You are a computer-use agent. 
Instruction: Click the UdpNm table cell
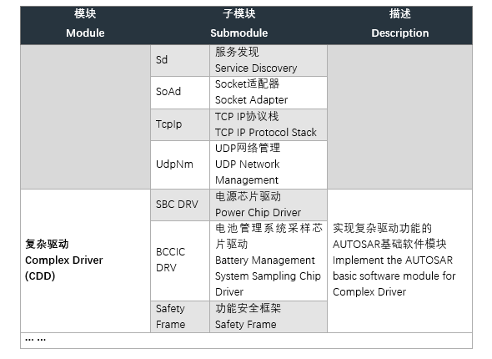click(180, 164)
